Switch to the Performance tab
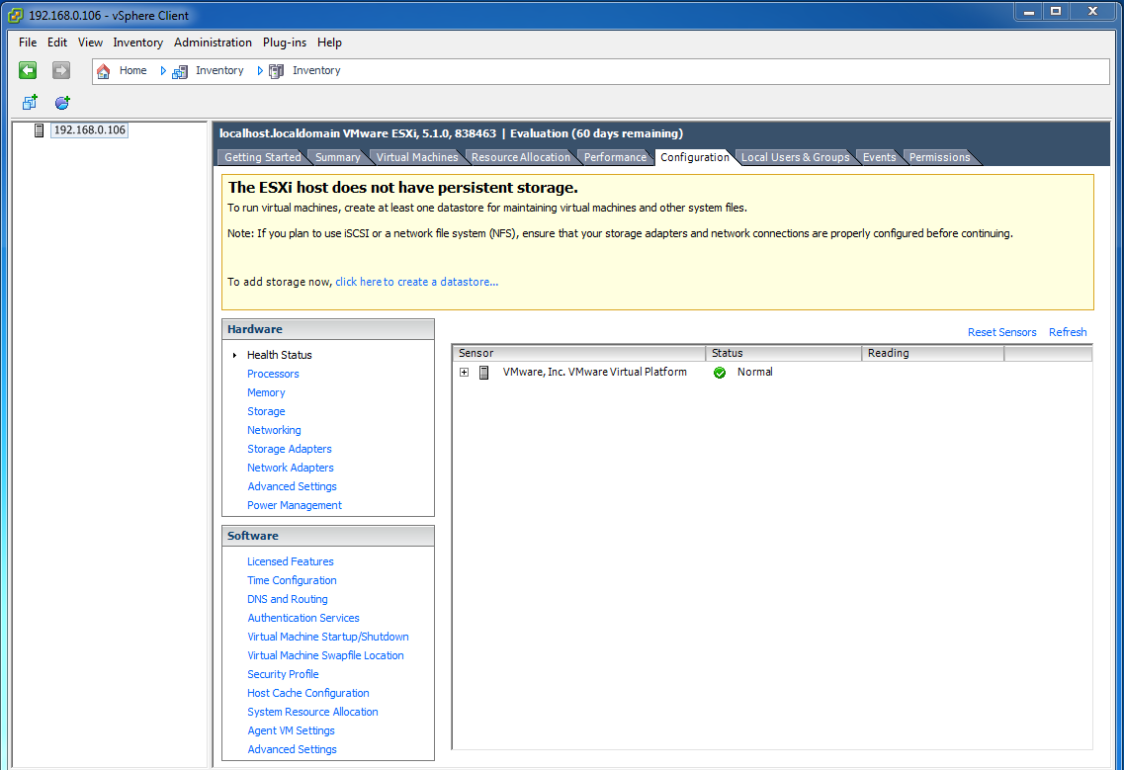This screenshot has height=770, width=1124. pyautogui.click(x=615, y=157)
